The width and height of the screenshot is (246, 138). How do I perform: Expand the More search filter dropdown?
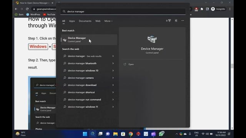click(x=108, y=21)
